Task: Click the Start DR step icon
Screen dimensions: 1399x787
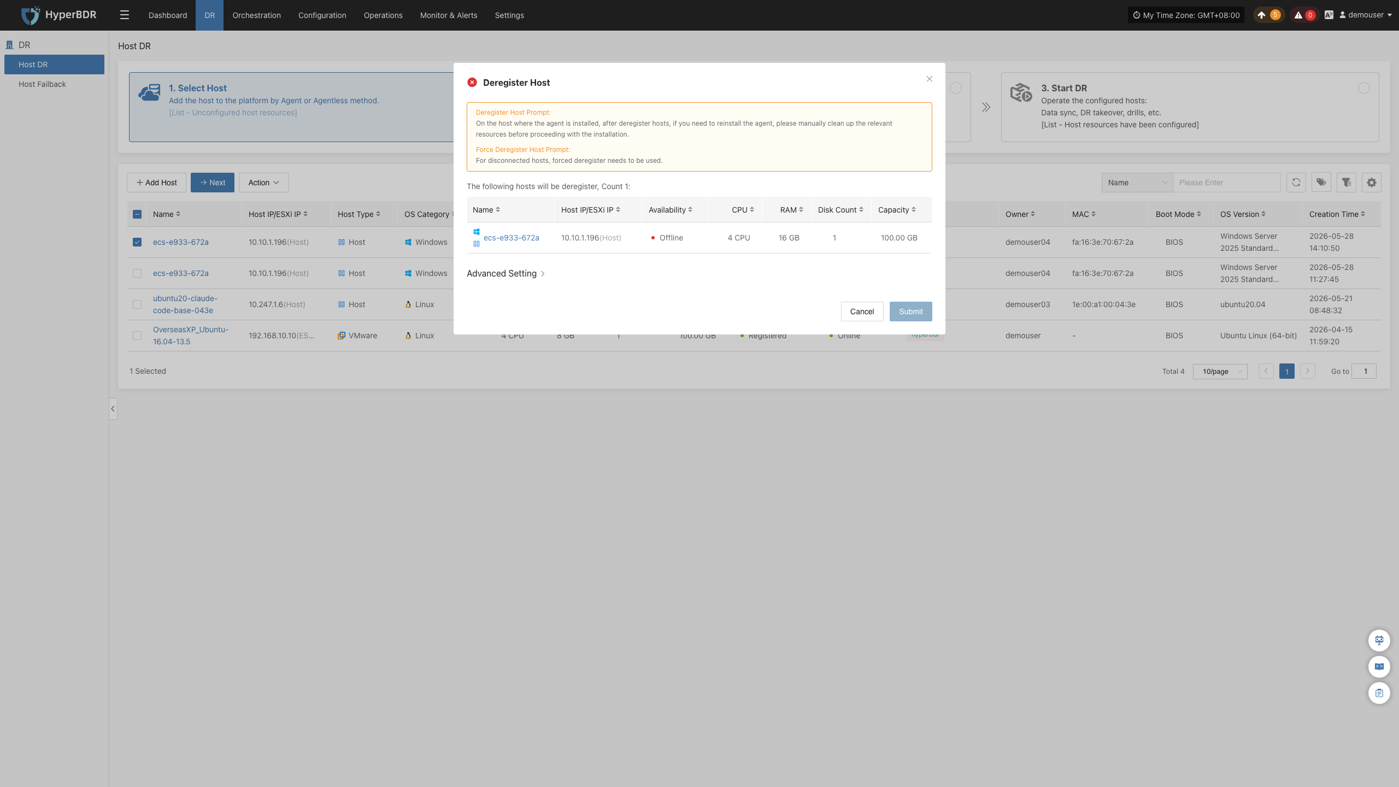Action: (x=1021, y=92)
